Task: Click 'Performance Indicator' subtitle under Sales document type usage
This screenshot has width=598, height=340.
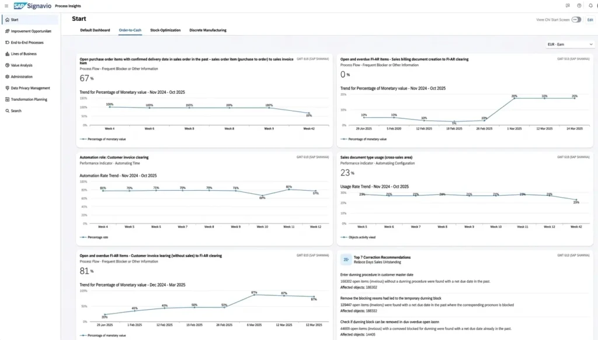Action: (377, 163)
